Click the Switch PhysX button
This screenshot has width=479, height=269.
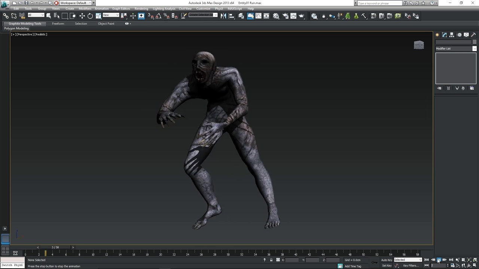point(12,265)
